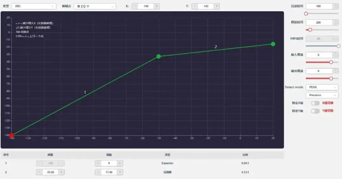Viewport: 342px width, 179px height.
Task: Click the 序号 column header
Action: pyautogui.click(x=6, y=155)
